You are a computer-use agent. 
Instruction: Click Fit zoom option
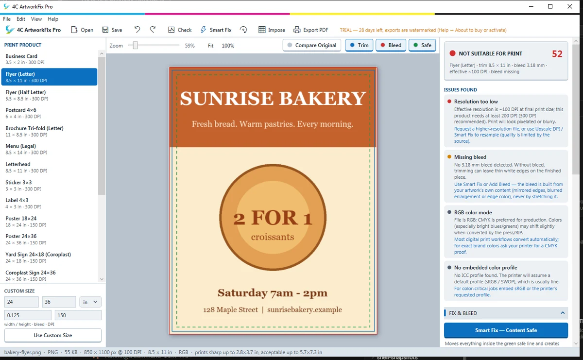pyautogui.click(x=211, y=46)
